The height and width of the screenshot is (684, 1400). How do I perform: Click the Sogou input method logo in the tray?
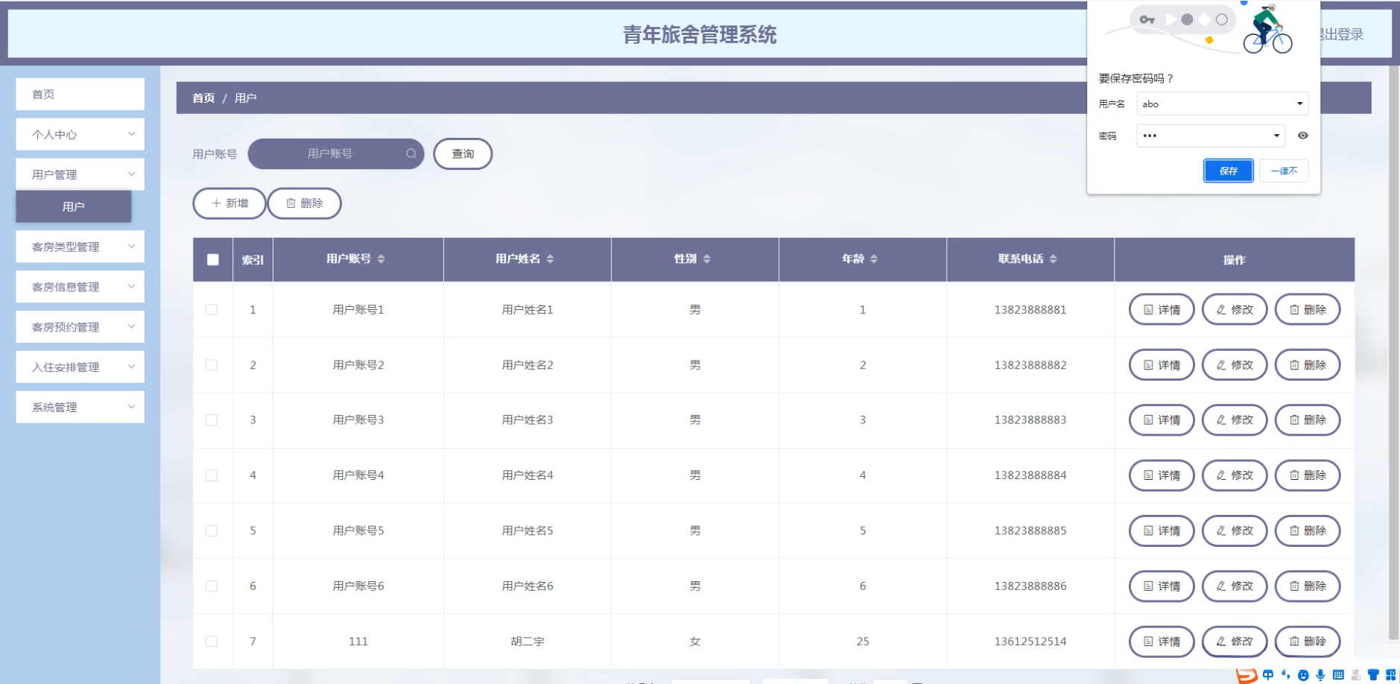coord(1246,676)
